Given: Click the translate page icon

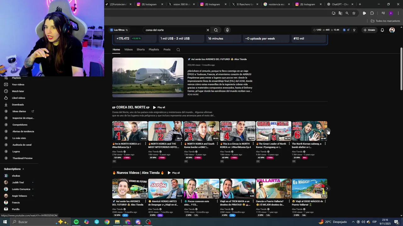Looking at the screenshot, I should coord(340,13).
